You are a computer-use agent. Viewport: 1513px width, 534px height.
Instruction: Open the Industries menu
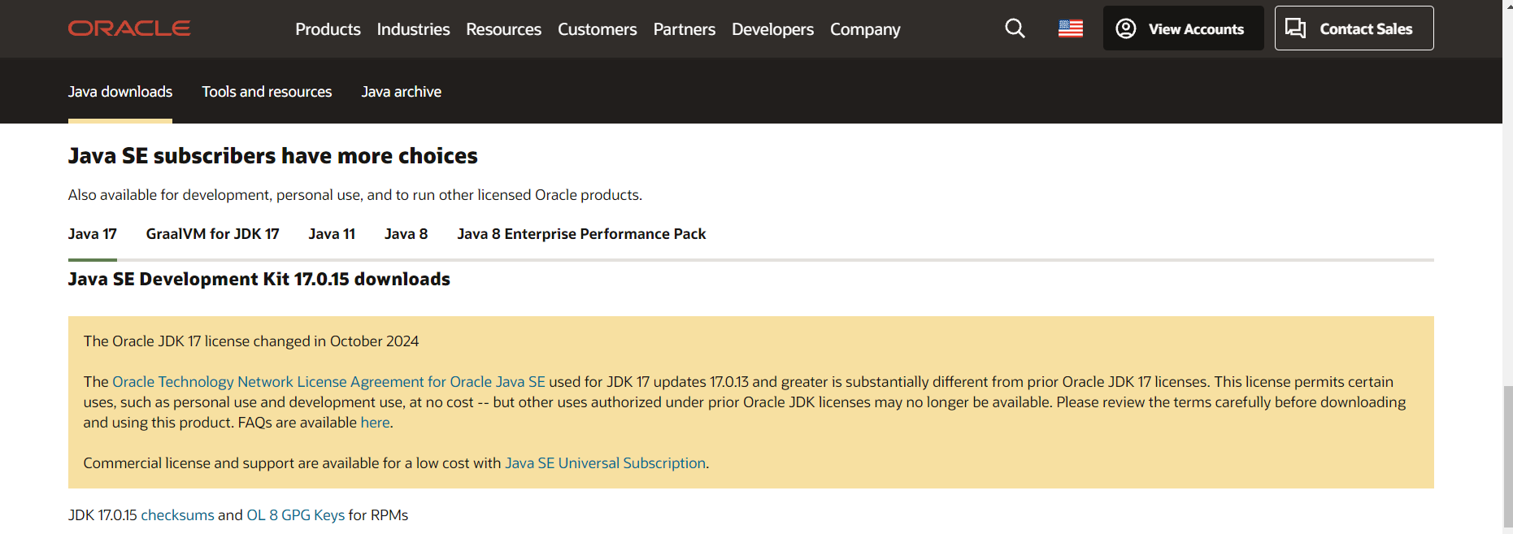413,29
